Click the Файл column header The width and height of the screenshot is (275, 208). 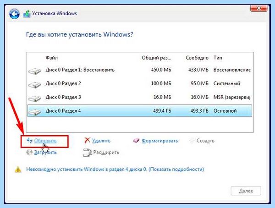[51, 58]
